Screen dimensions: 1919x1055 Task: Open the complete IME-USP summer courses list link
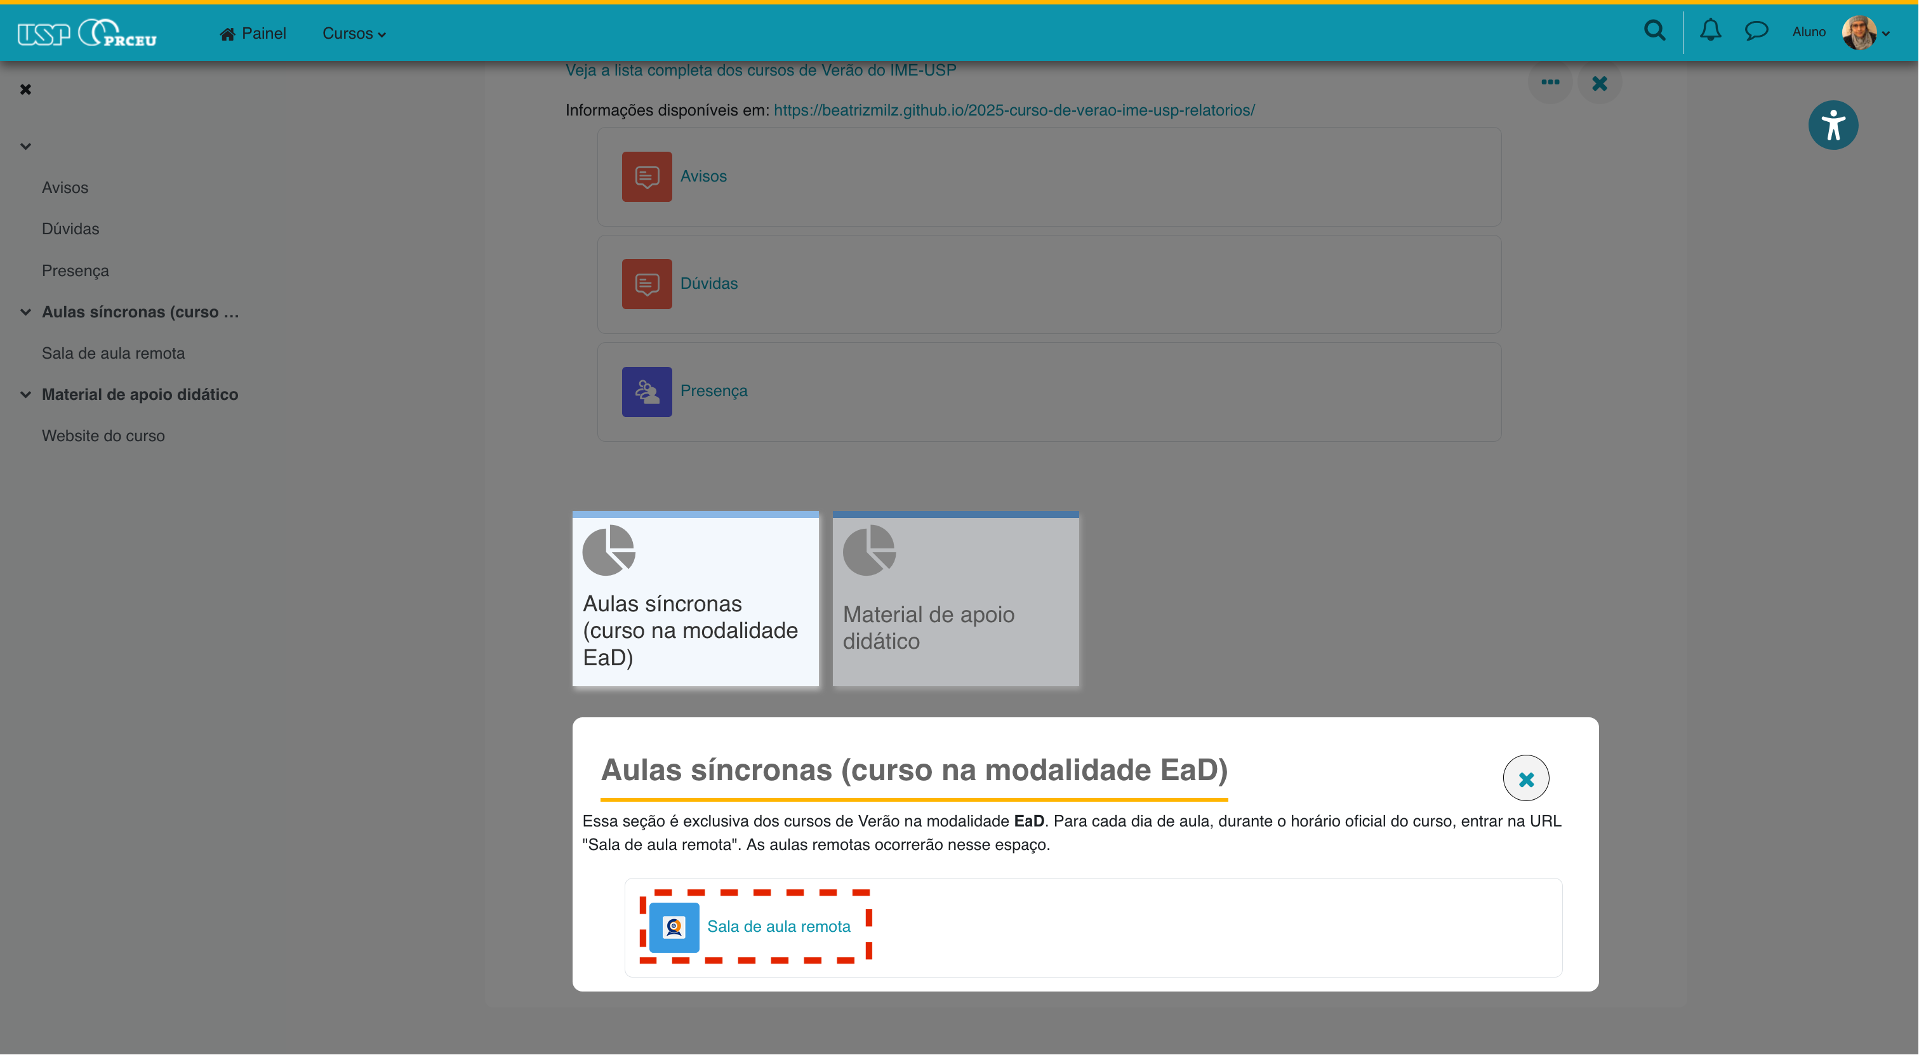[760, 70]
